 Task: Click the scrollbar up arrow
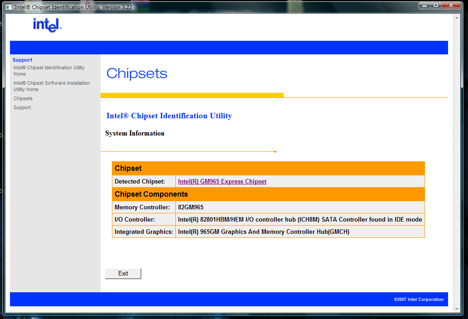(x=457, y=18)
